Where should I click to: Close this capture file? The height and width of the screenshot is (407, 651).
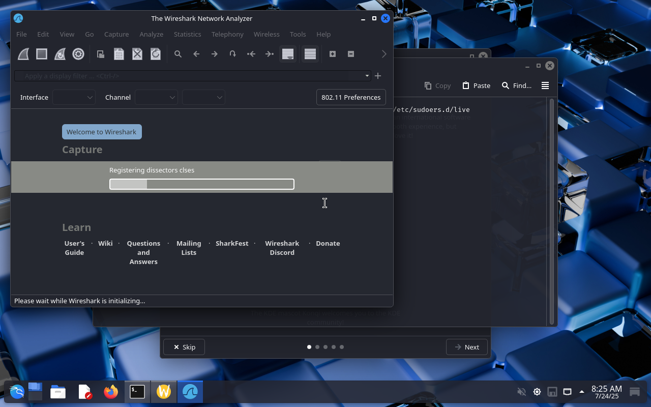137,54
